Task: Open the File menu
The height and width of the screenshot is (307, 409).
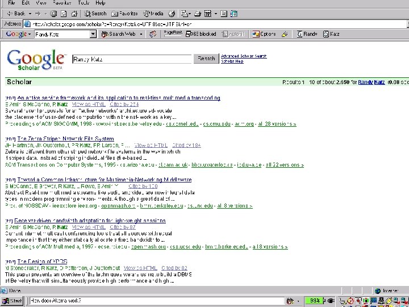Action: click(x=11, y=3)
